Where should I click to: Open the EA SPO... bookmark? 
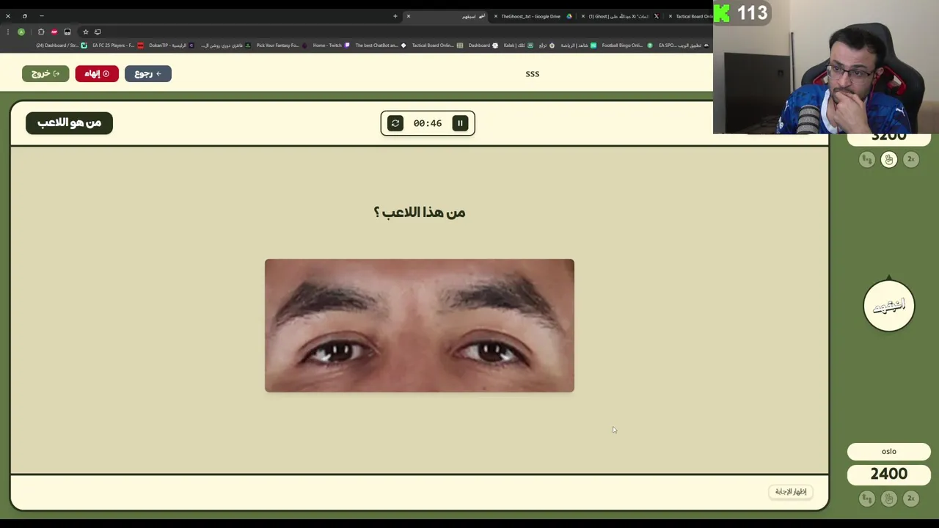point(684,45)
